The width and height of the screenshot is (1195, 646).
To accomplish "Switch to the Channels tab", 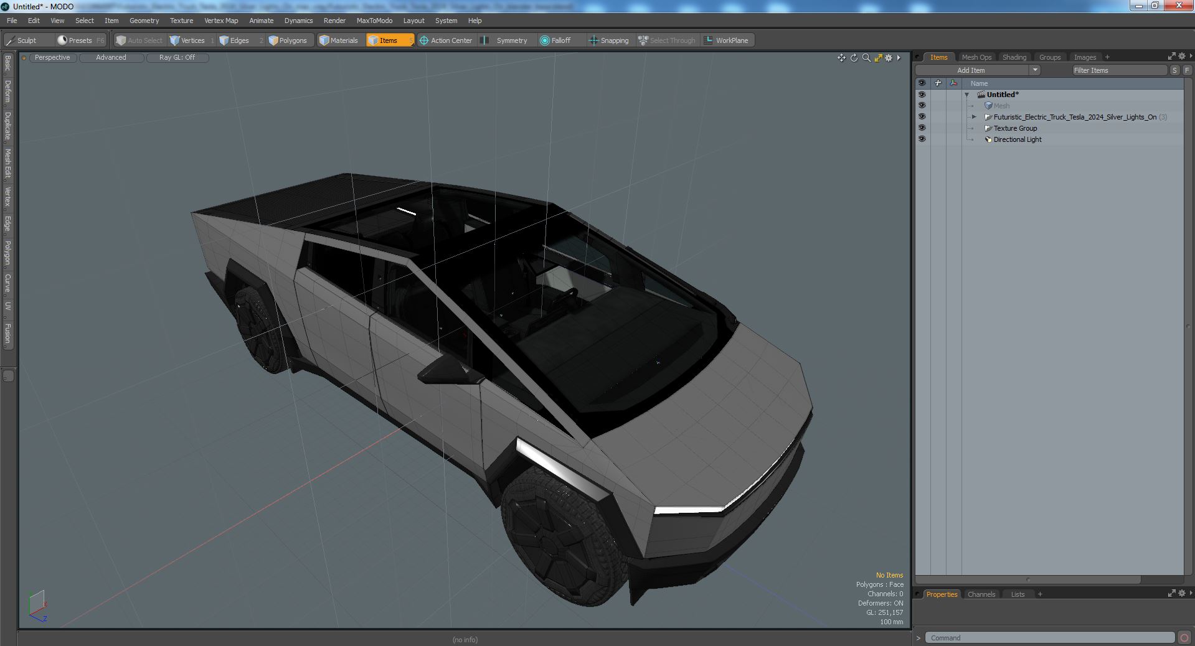I will coord(981,594).
